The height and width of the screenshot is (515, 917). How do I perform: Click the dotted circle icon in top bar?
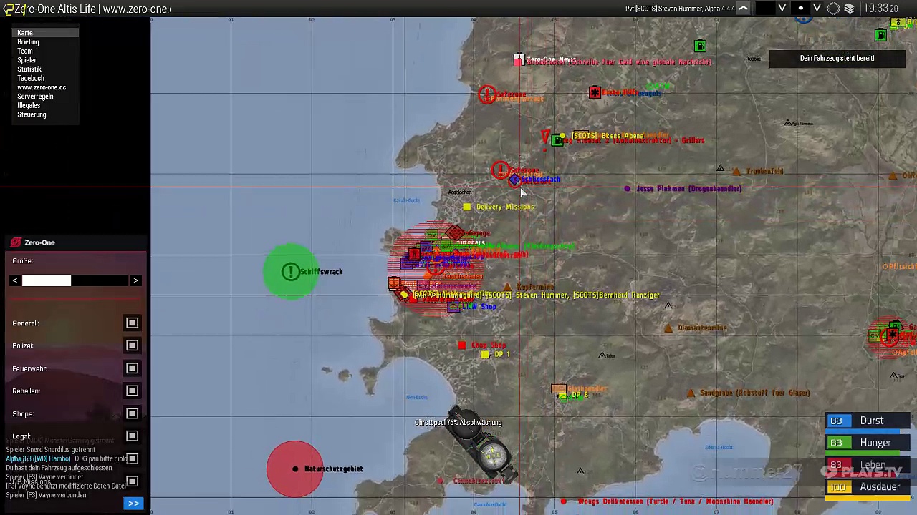pyautogui.click(x=833, y=9)
